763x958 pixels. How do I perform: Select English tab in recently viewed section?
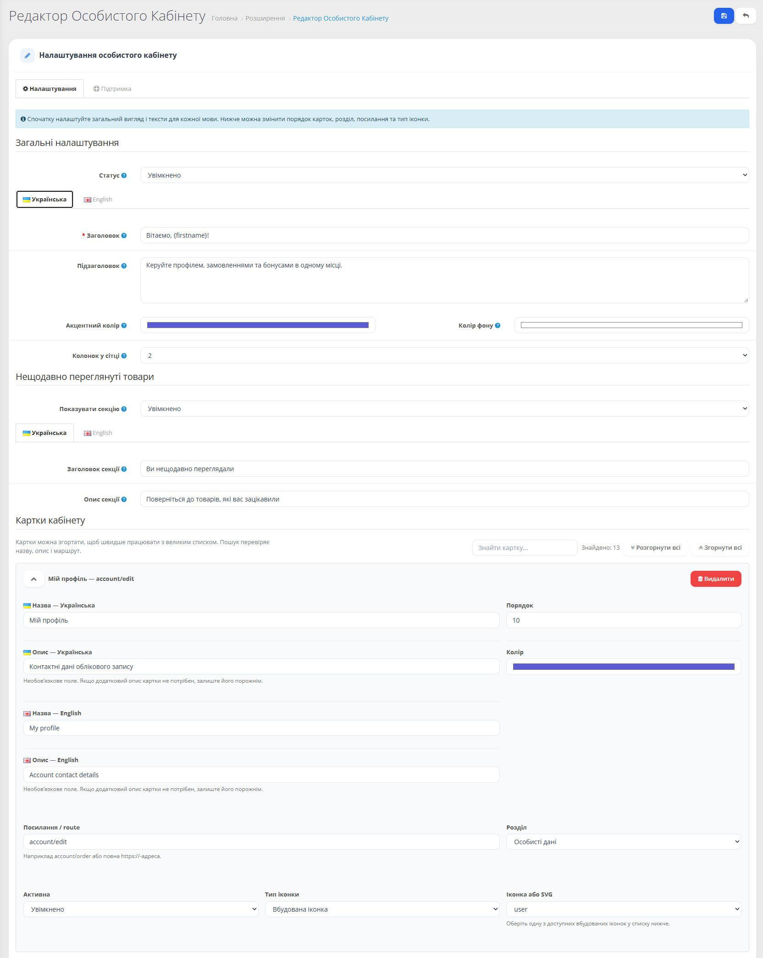pyautogui.click(x=98, y=433)
